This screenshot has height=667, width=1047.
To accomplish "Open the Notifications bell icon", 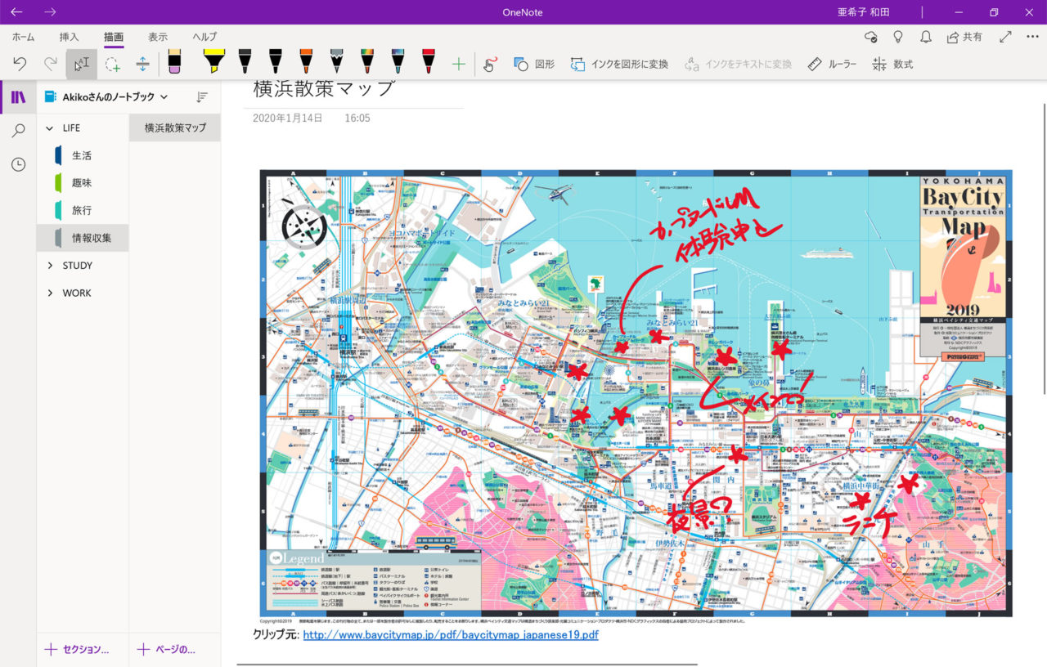I will pyautogui.click(x=925, y=37).
